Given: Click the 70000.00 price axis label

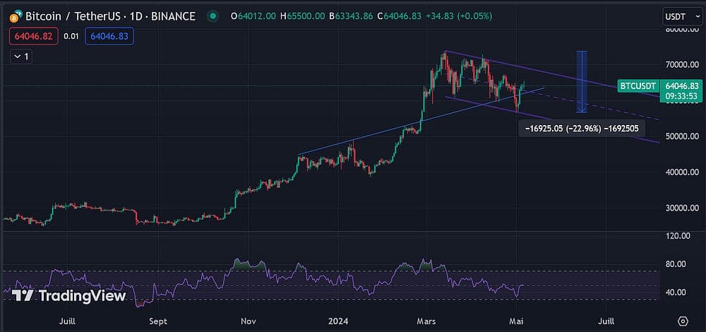Looking at the screenshot, I should [x=682, y=65].
